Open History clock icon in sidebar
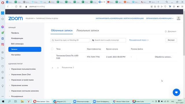The height and width of the screenshot is (104, 185). (3, 72)
